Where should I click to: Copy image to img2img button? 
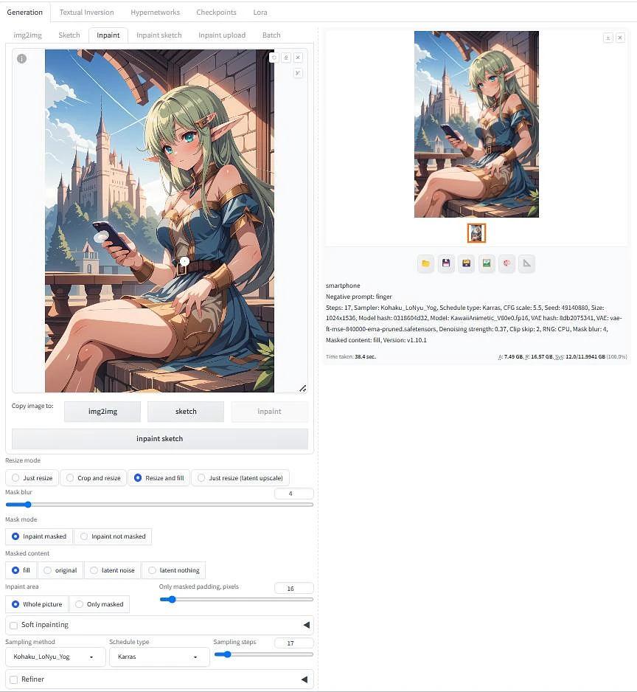[102, 412]
